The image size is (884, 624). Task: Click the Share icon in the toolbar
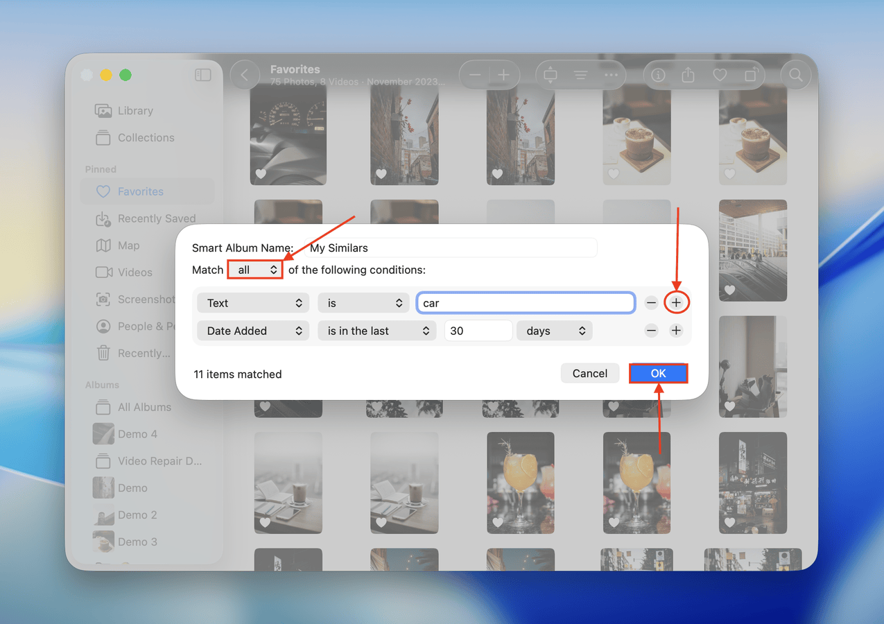(x=688, y=75)
